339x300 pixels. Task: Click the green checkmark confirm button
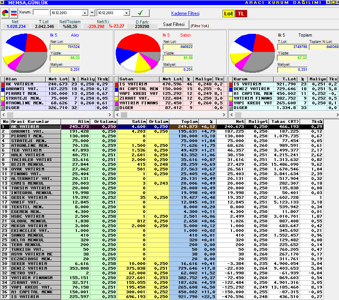click(x=140, y=13)
